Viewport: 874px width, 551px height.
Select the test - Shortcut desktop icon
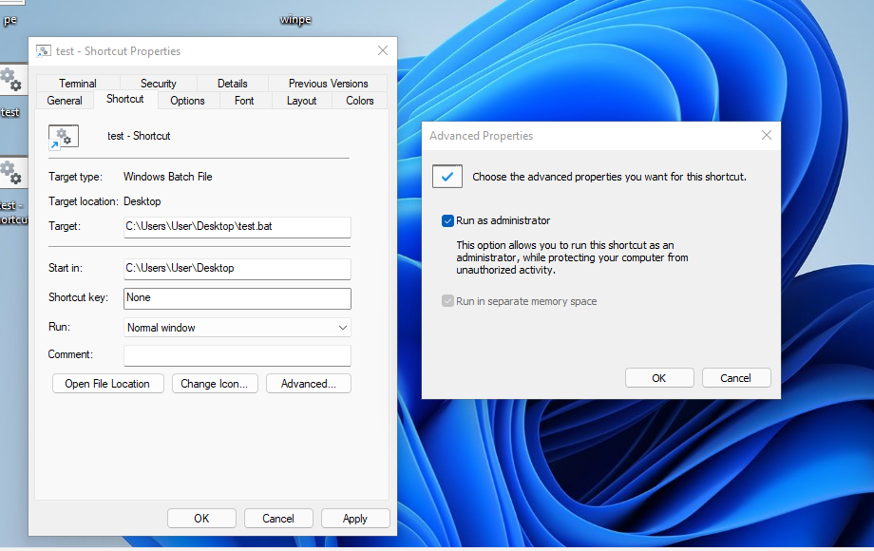12,191
